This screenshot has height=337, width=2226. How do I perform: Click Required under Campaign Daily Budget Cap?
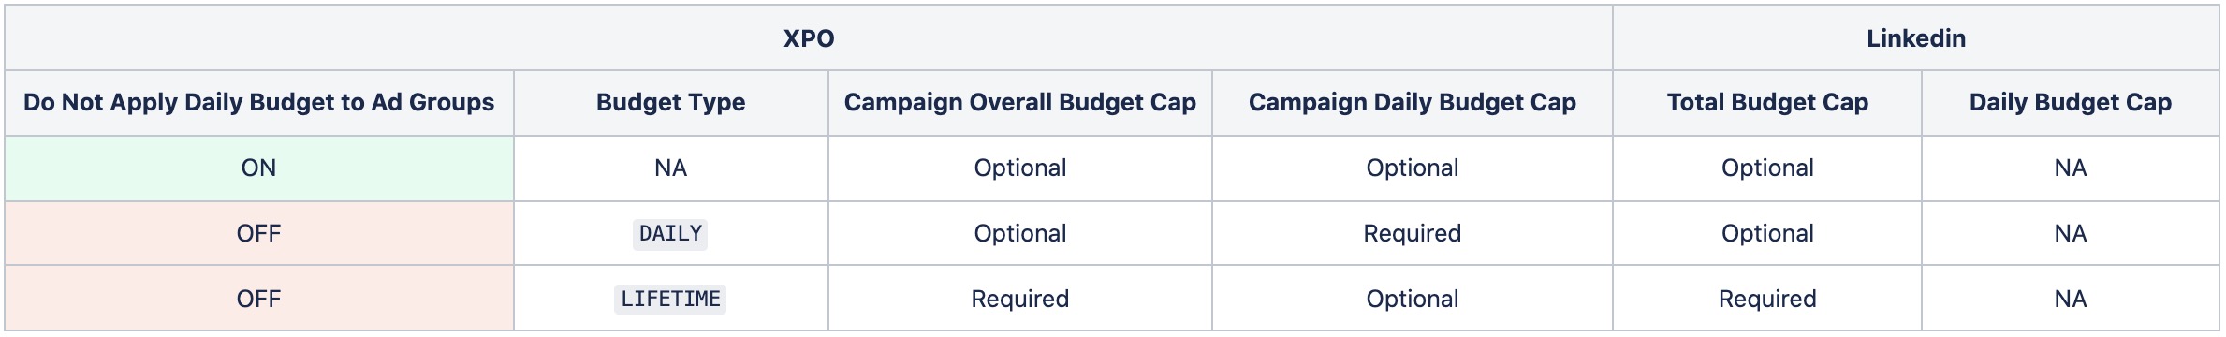pyautogui.click(x=1413, y=233)
